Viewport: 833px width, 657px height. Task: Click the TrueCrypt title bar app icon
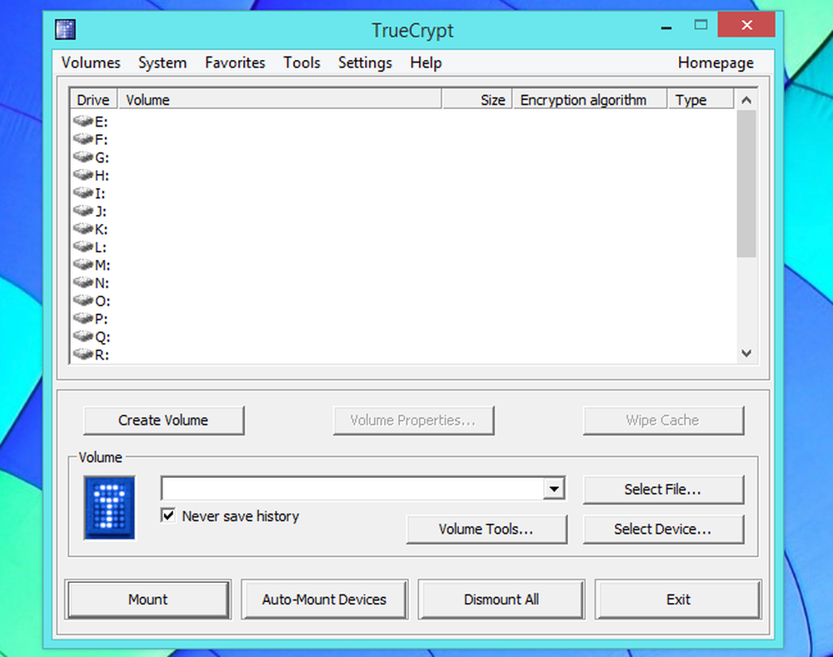[65, 29]
